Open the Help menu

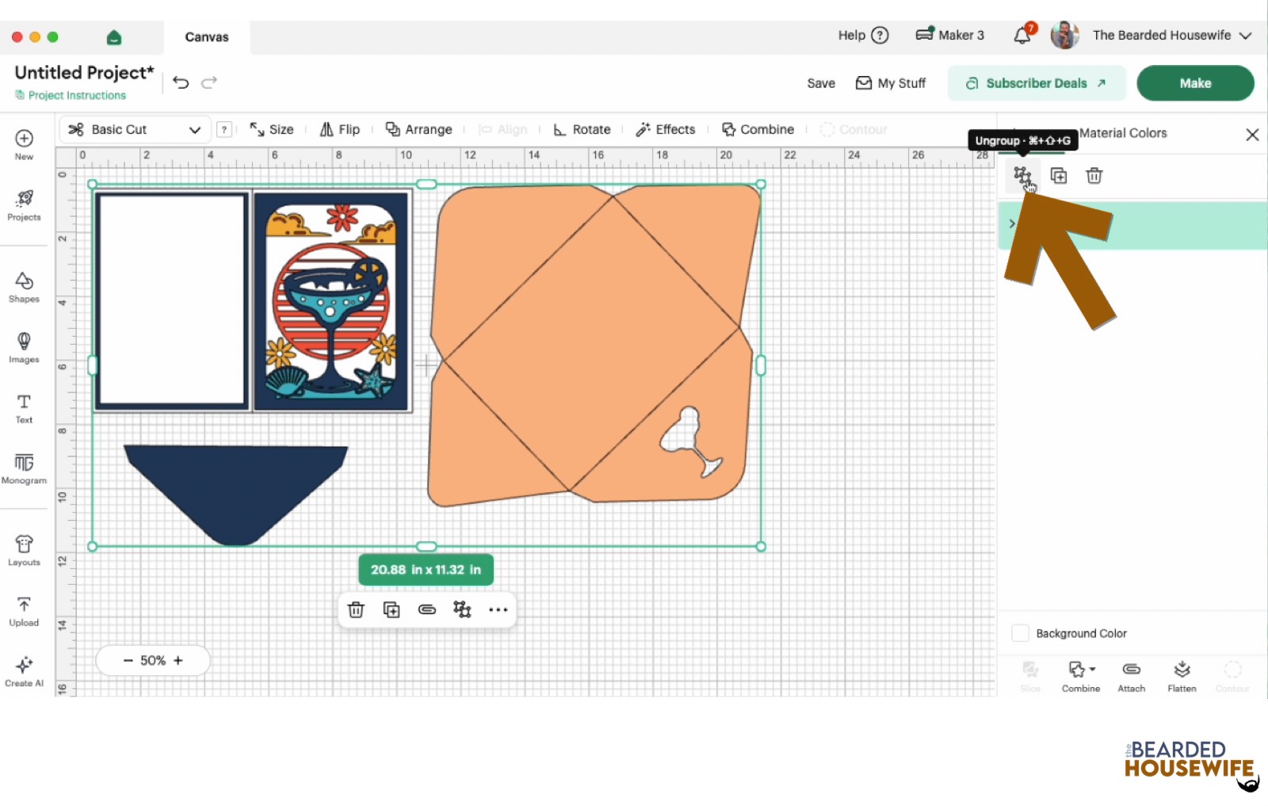pos(864,35)
